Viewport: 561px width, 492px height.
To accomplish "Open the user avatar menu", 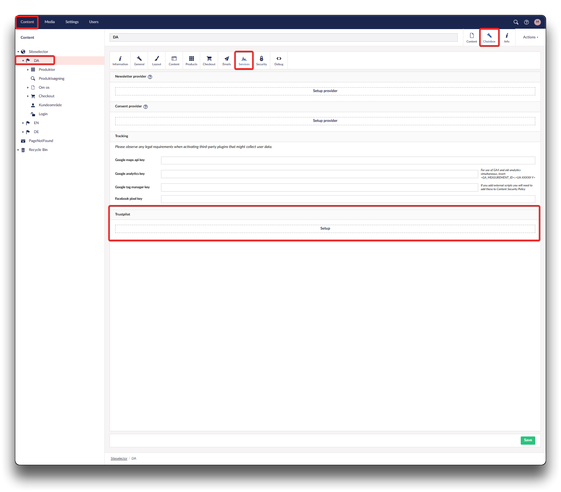I will click(x=537, y=22).
